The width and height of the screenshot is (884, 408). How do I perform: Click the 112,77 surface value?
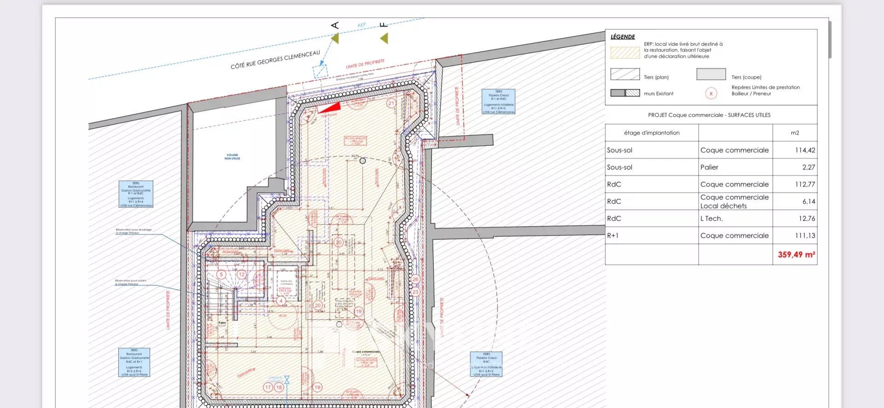(805, 184)
